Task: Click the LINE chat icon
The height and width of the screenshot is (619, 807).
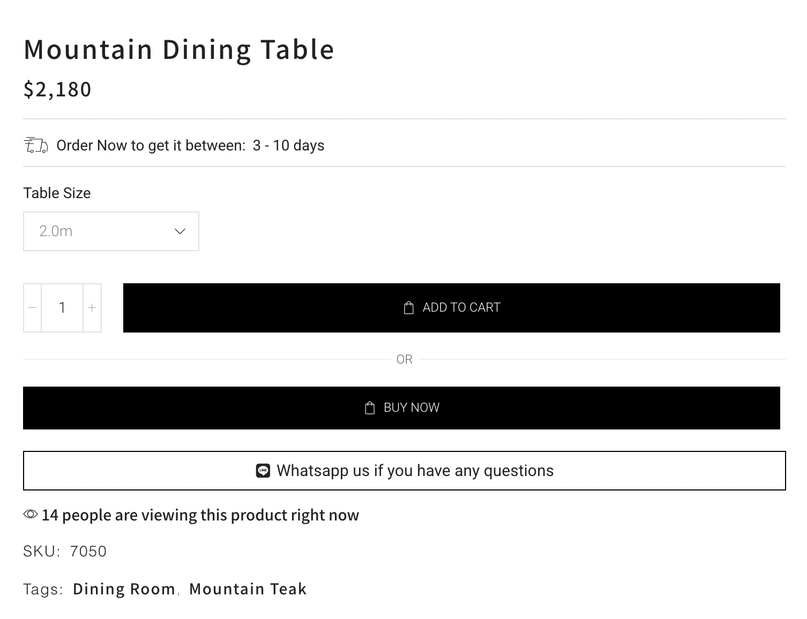Action: point(263,471)
